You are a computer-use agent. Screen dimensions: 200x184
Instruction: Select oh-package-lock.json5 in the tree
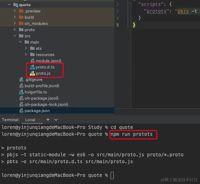pyautogui.click(x=46, y=105)
